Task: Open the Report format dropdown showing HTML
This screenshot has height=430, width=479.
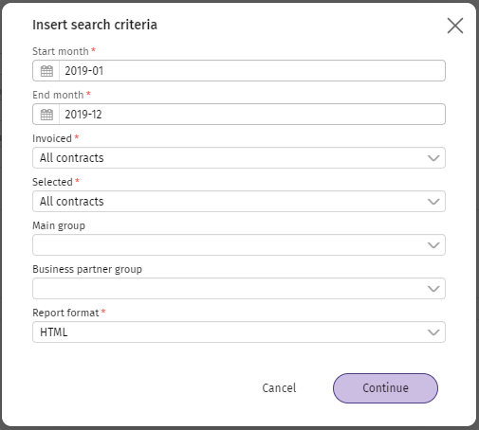Action: [x=239, y=332]
